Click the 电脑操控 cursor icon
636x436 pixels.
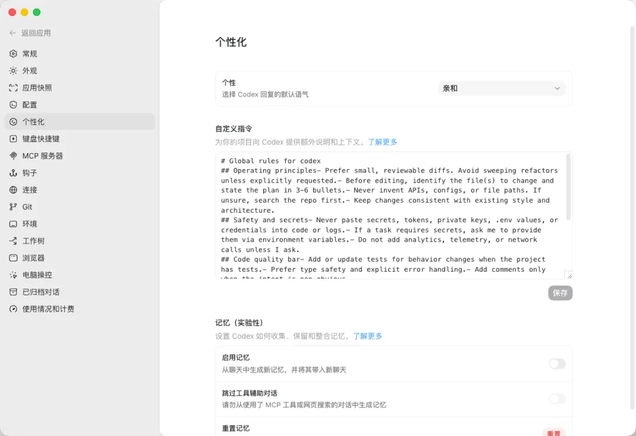[x=14, y=275]
